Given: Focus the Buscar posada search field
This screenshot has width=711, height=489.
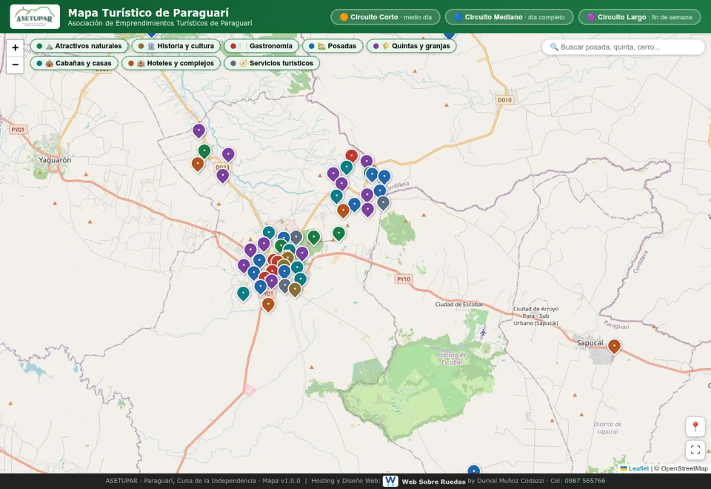Looking at the screenshot, I should (624, 47).
